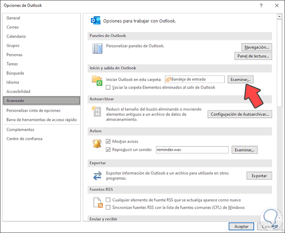The width and height of the screenshot is (285, 233).
Task: Go to the Personas category
Action: [42, 55]
